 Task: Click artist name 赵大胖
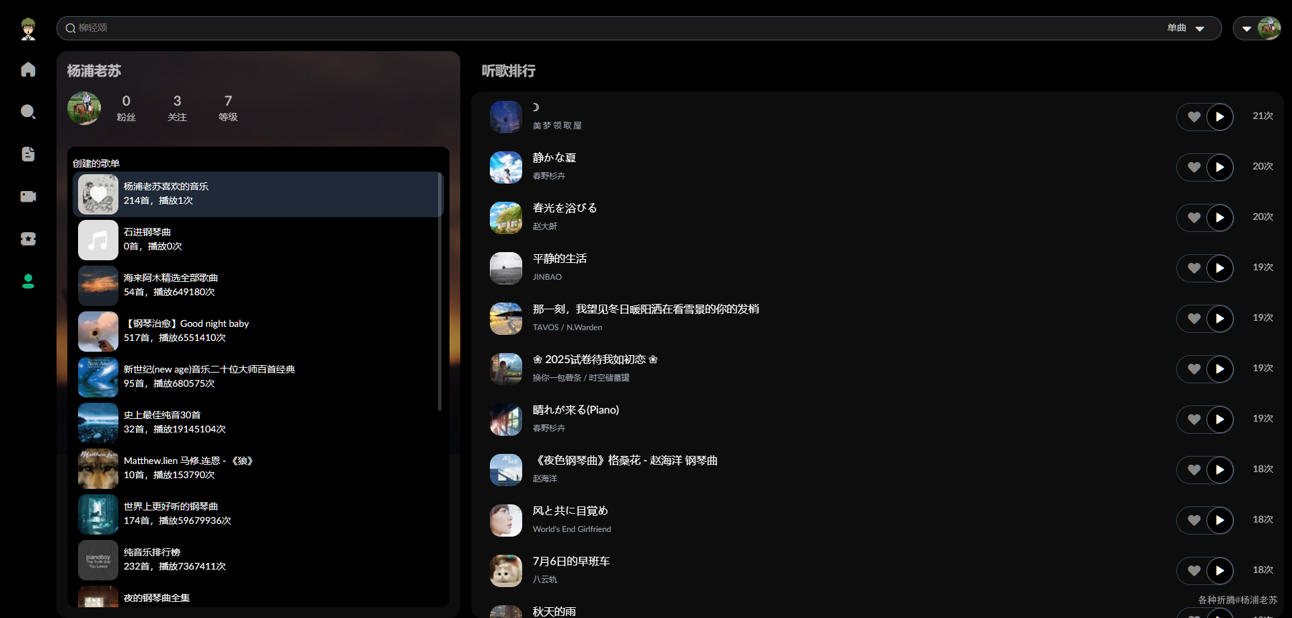(545, 227)
